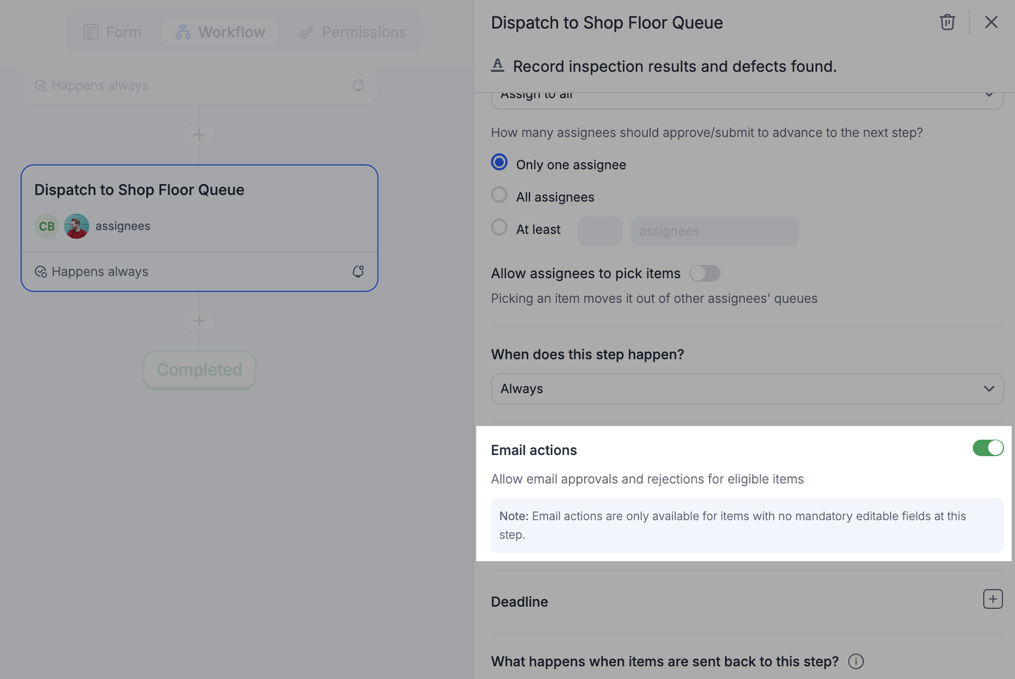
Task: Switch to the Form tab
Action: [113, 32]
